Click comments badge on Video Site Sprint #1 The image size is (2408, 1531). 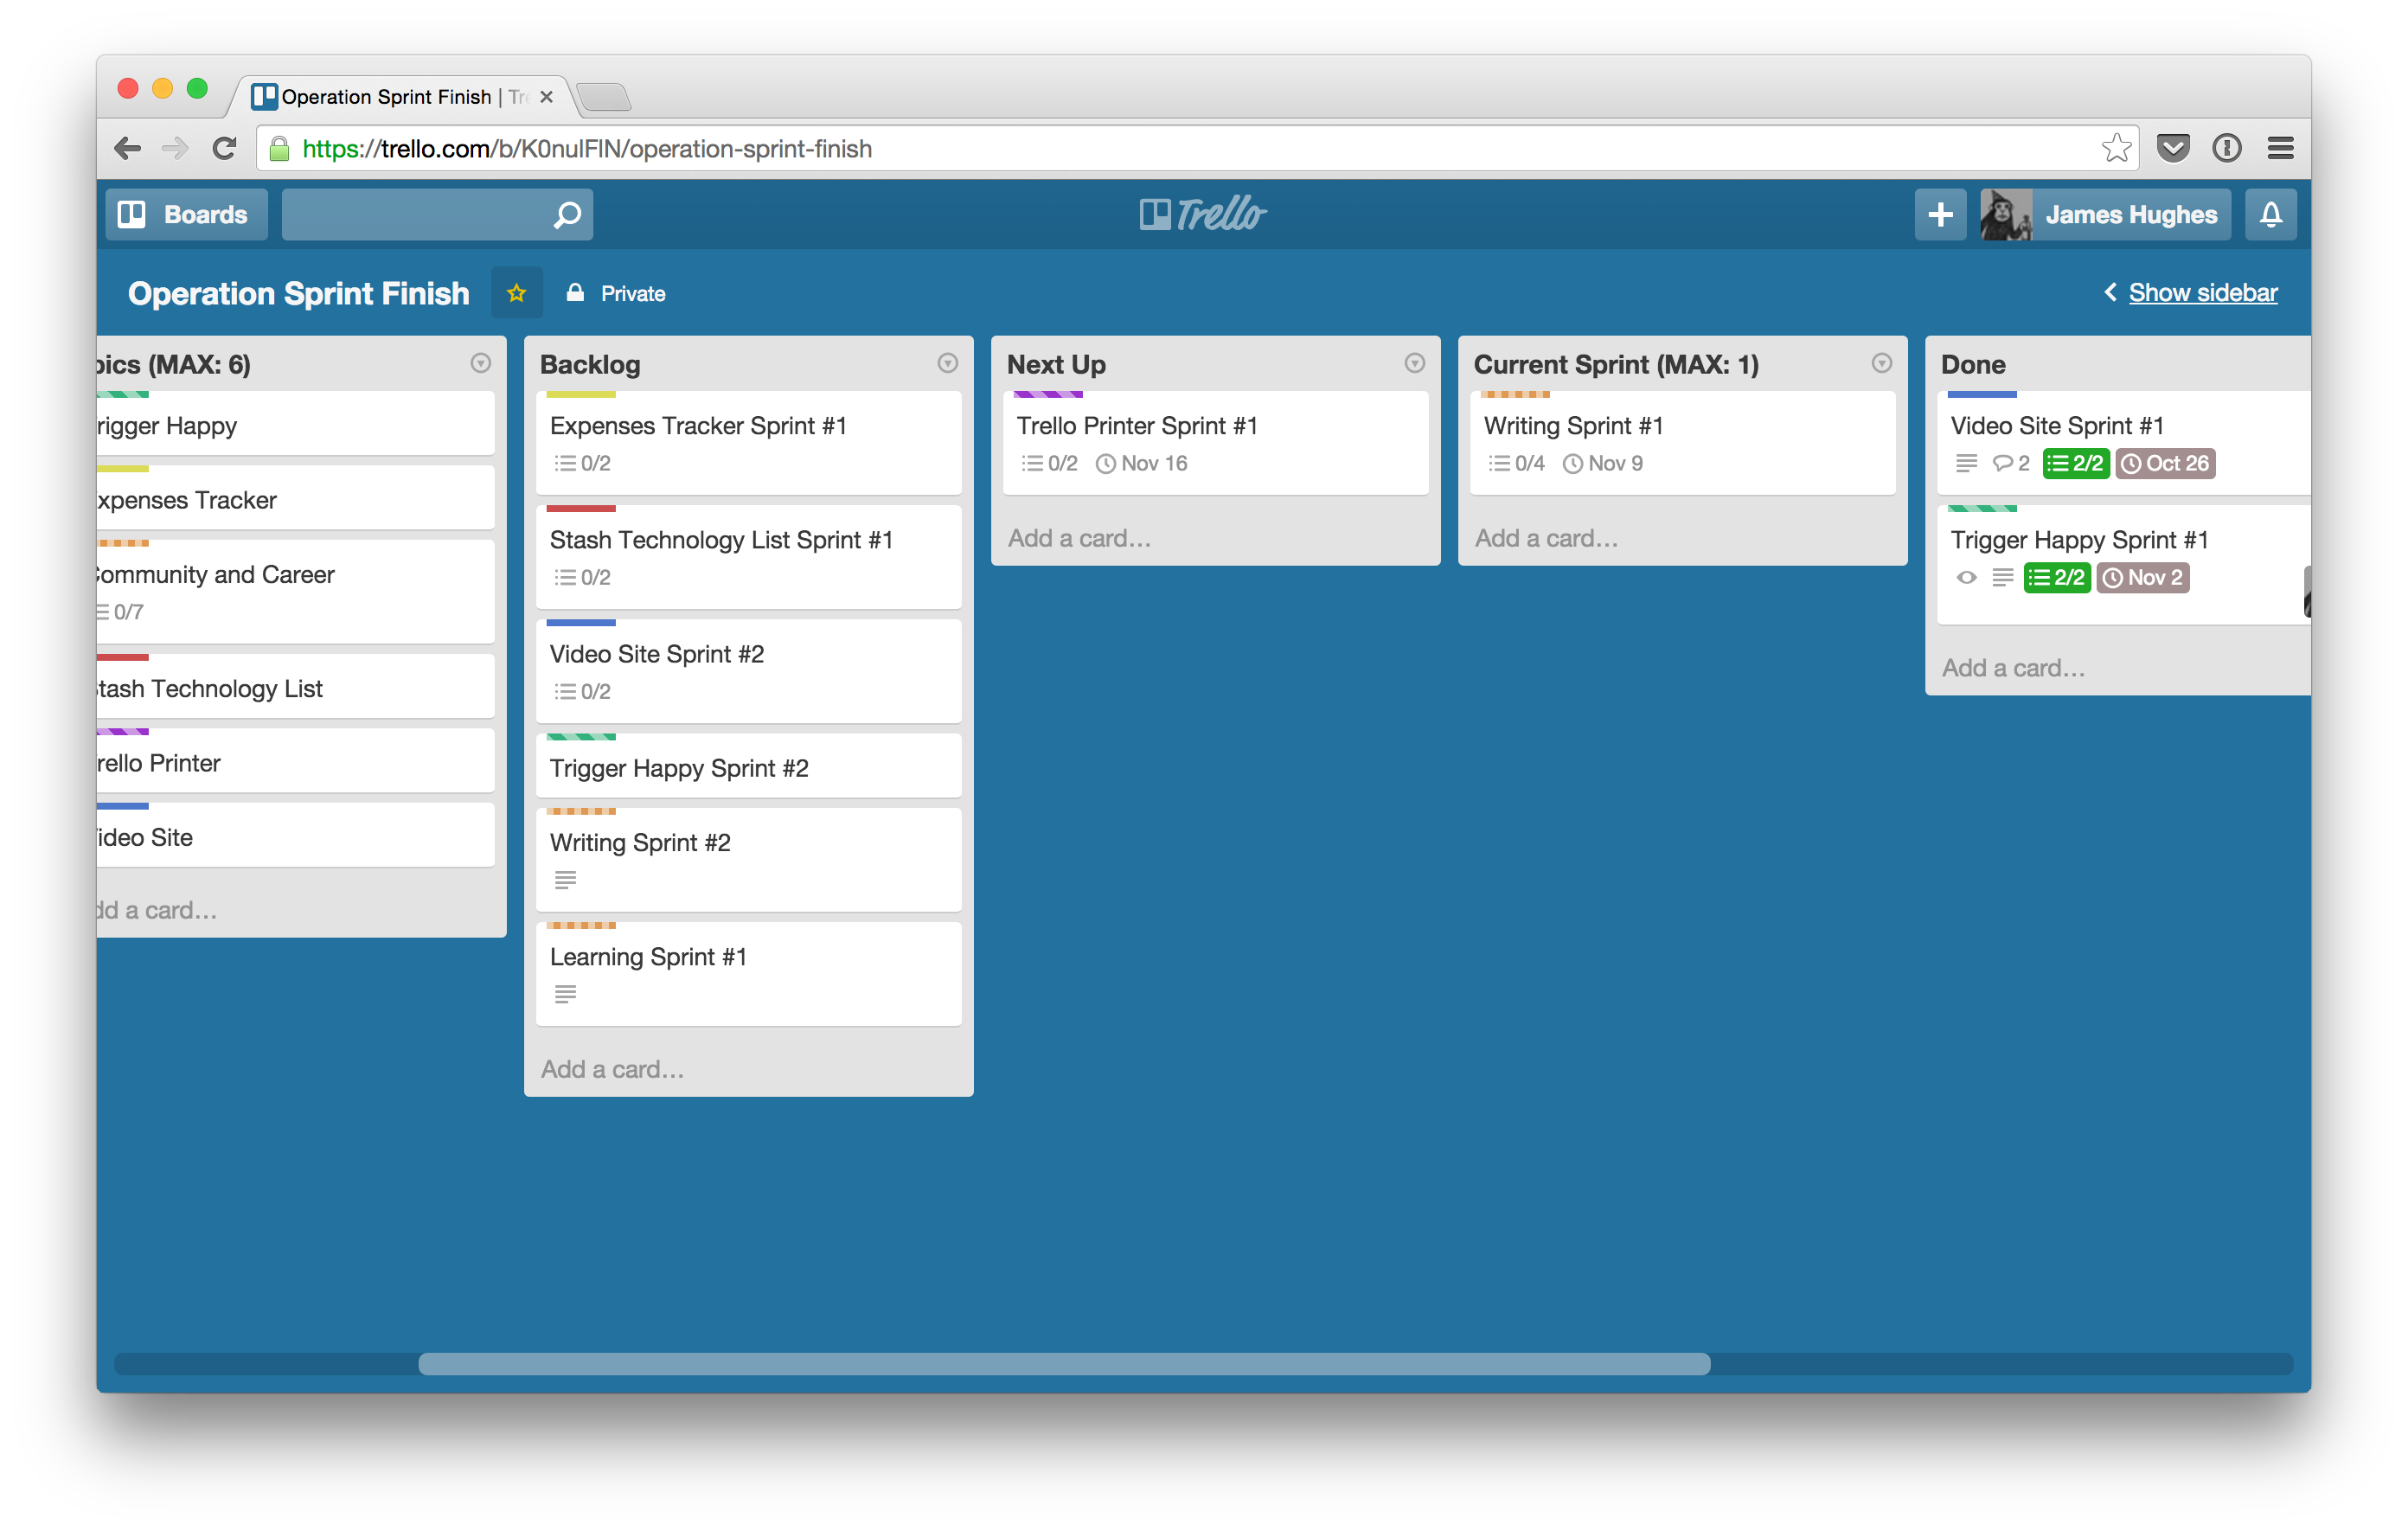(2010, 463)
